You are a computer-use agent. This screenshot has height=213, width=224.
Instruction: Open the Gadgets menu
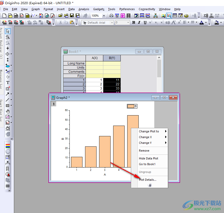tap(99, 9)
